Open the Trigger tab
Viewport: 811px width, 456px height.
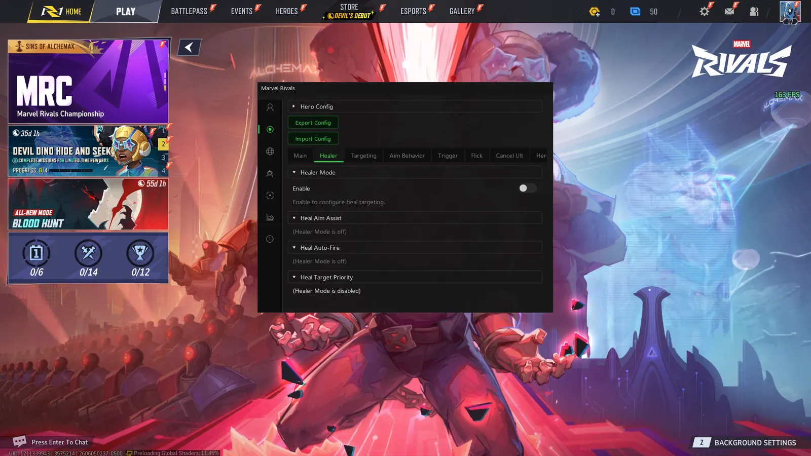click(448, 156)
